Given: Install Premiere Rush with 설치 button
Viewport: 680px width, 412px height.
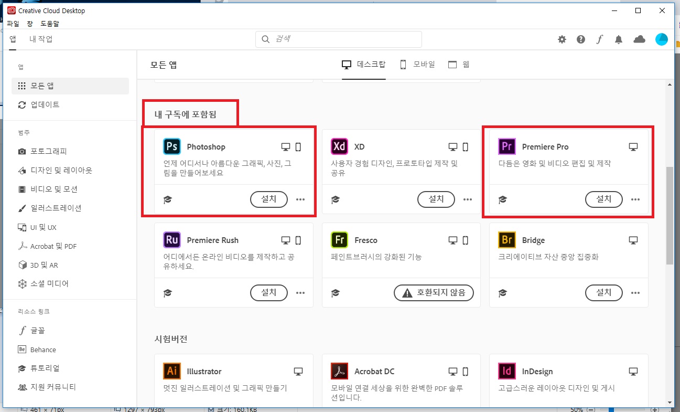Looking at the screenshot, I should click(269, 293).
